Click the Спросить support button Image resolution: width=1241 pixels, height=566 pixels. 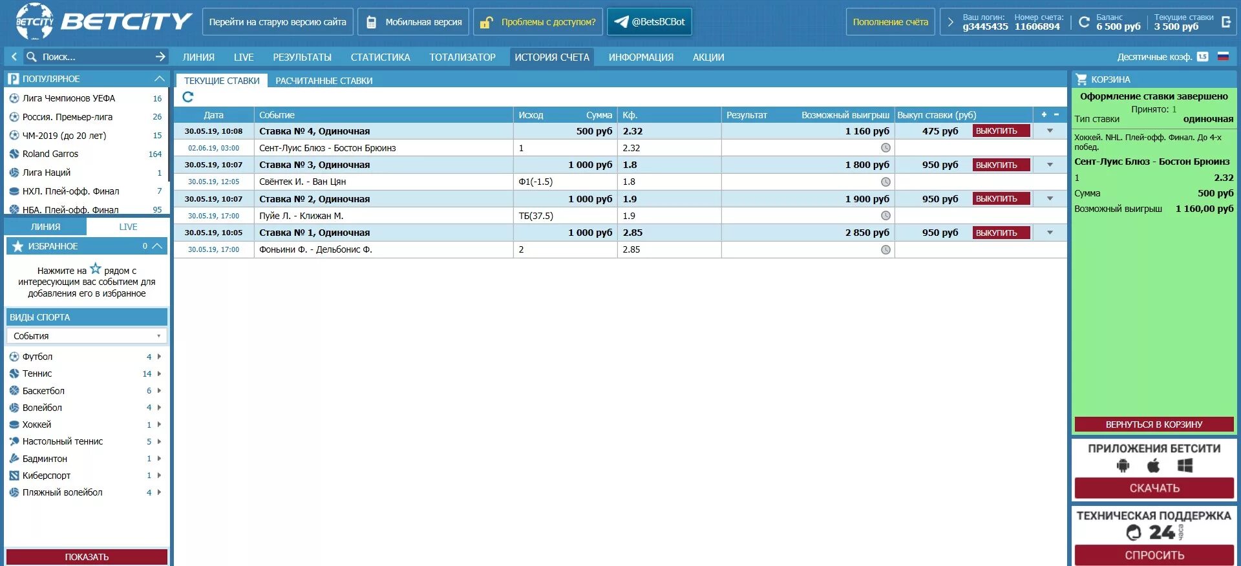coord(1154,555)
